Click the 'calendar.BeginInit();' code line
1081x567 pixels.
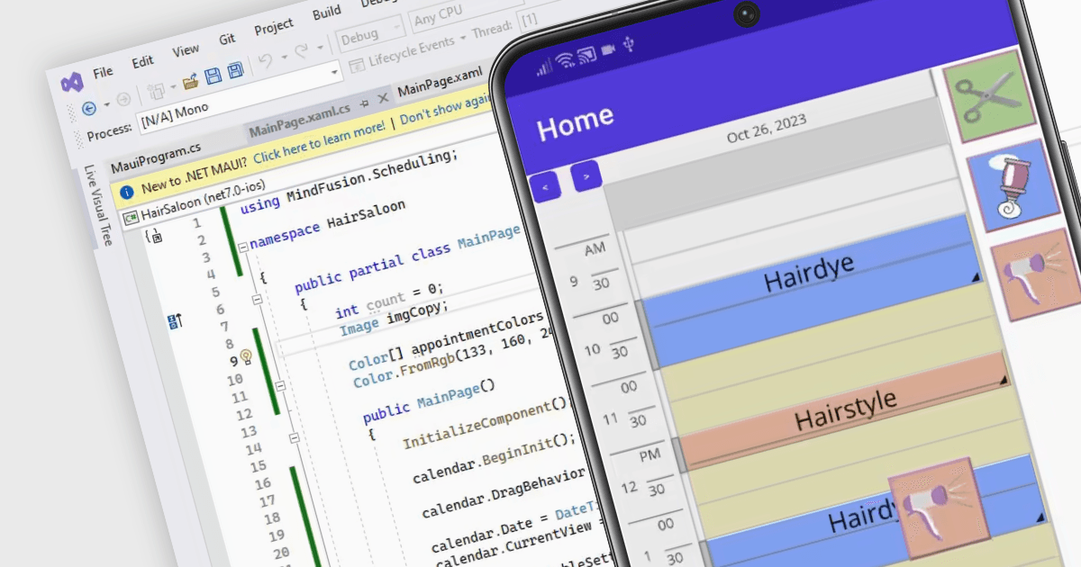[x=493, y=458]
